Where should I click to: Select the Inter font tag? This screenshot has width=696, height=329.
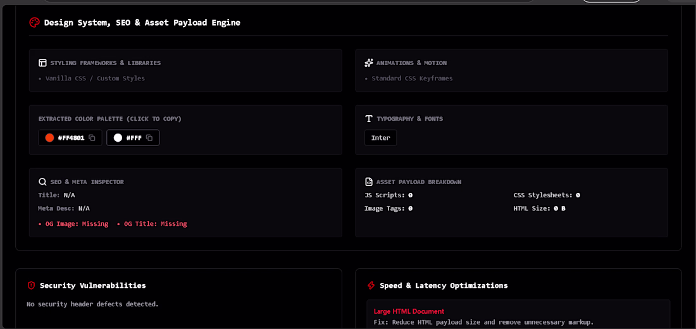coord(380,138)
